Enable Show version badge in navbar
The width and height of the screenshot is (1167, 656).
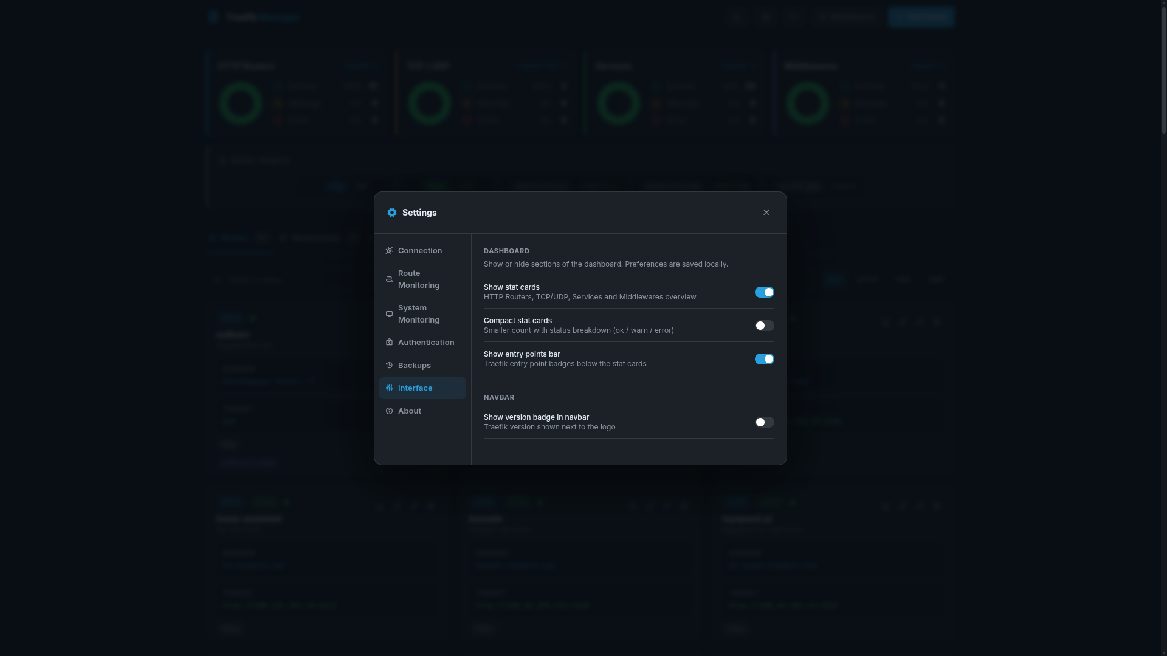(764, 422)
